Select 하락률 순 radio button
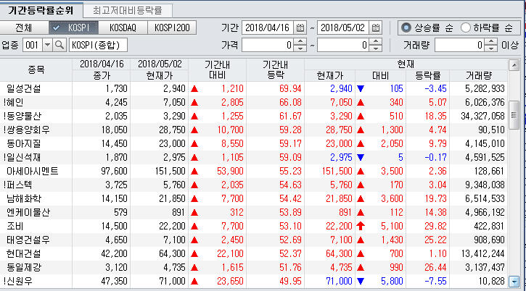The height and width of the screenshot is (291, 526). tap(465, 28)
